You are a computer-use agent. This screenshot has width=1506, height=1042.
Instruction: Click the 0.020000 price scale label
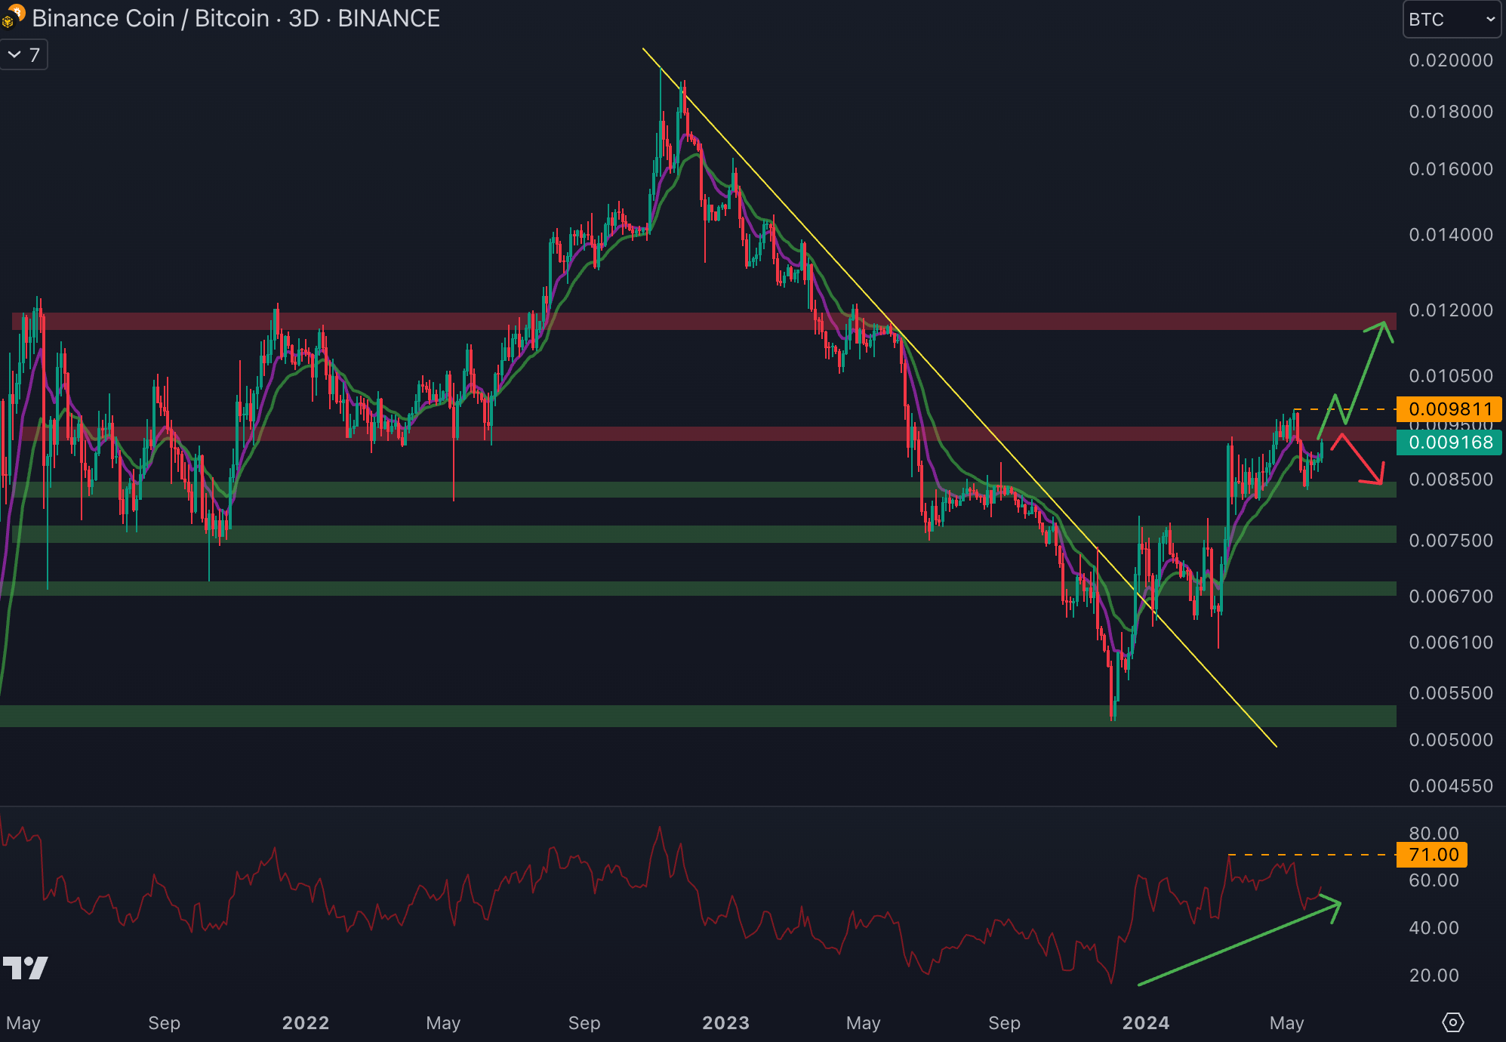tap(1450, 60)
